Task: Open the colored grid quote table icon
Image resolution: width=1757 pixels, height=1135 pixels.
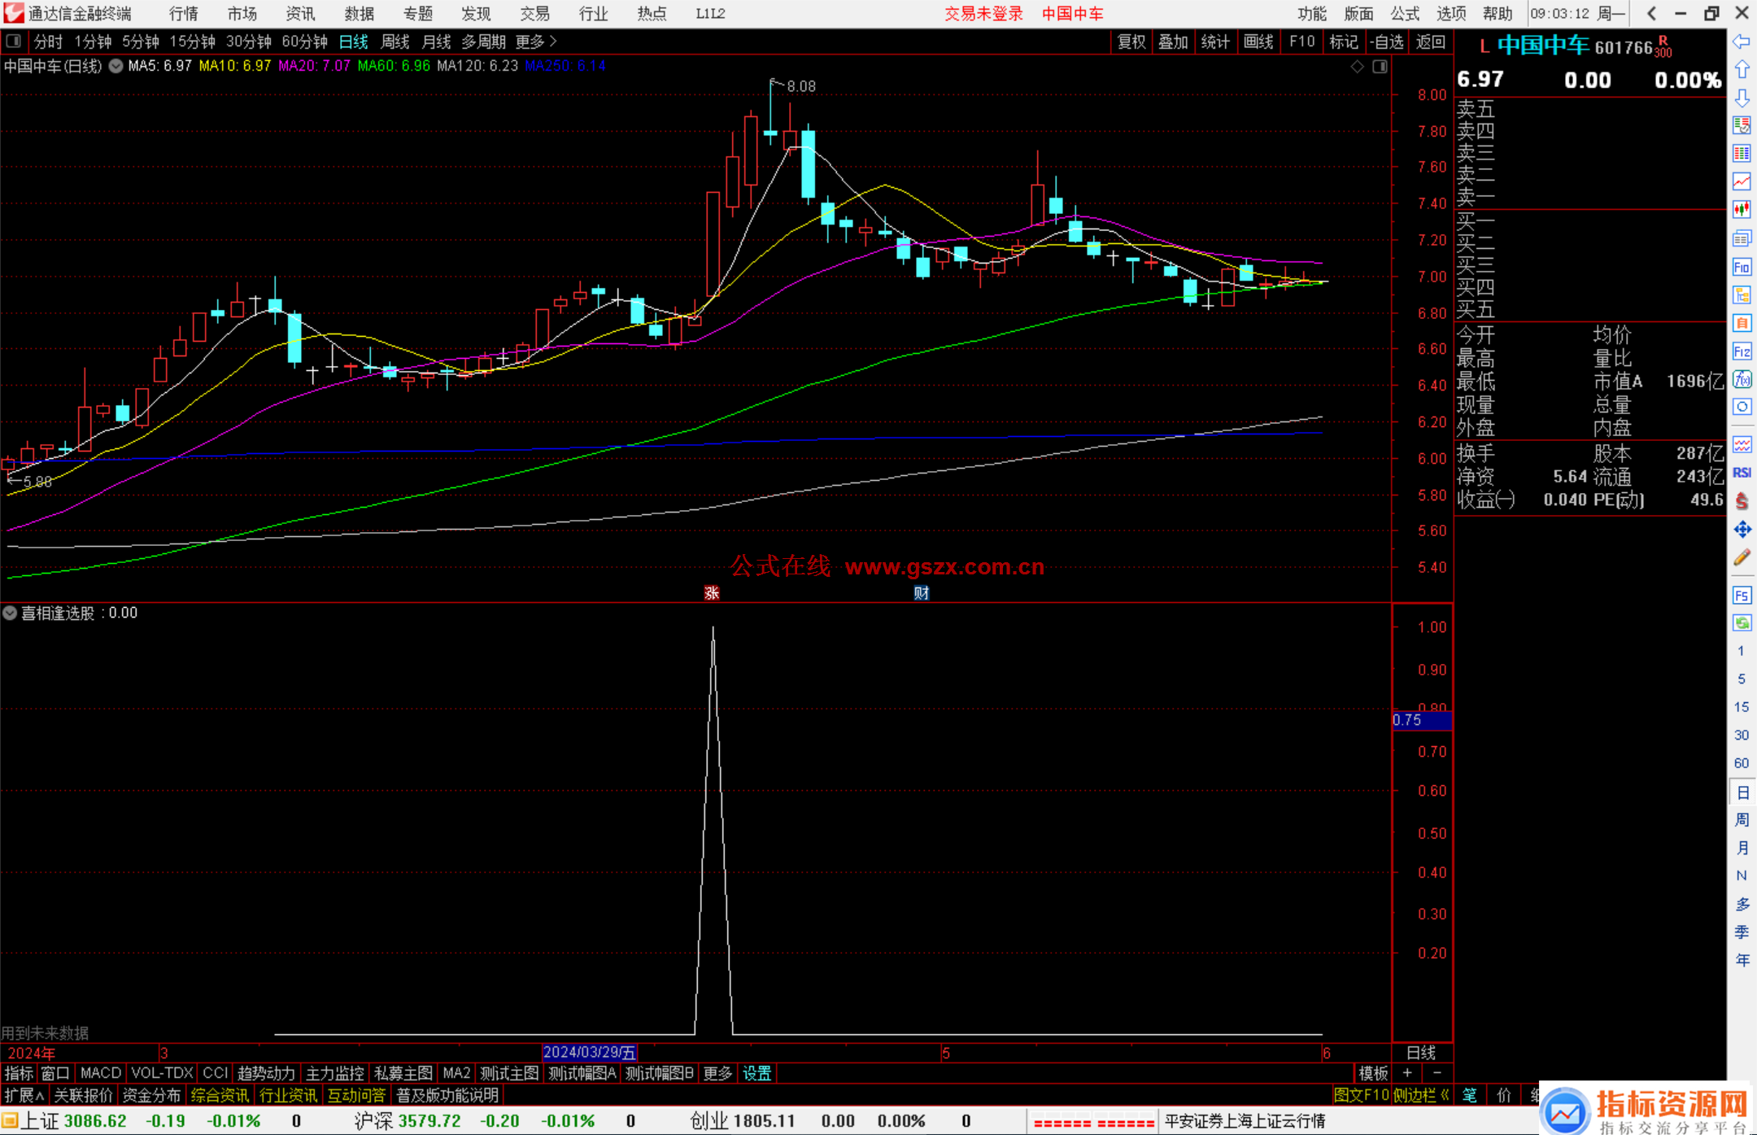Action: click(x=1742, y=154)
